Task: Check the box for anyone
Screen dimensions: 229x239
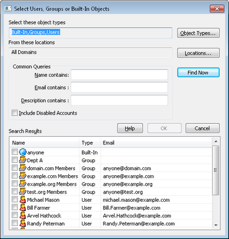Action: pos(15,152)
